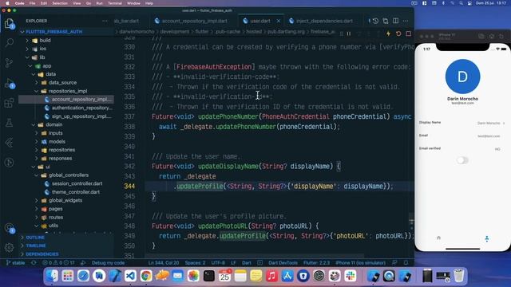
Task: Open the file timeline history icon
Action: click(x=375, y=21)
